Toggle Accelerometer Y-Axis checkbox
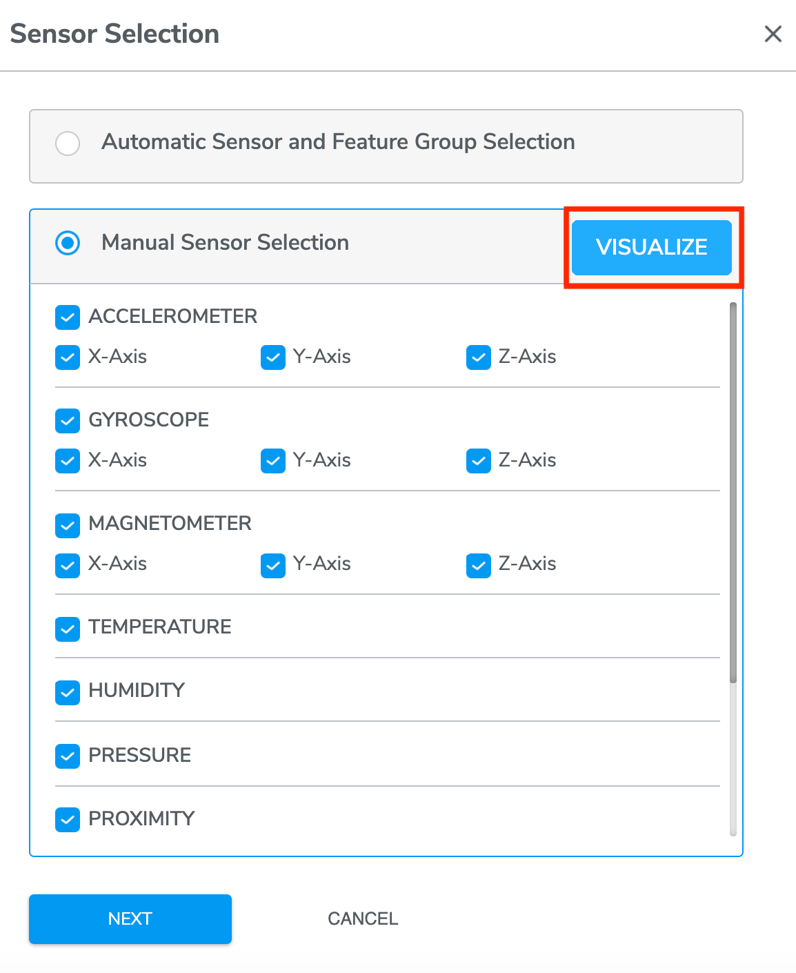Screen dimensions: 796x973 pos(273,357)
